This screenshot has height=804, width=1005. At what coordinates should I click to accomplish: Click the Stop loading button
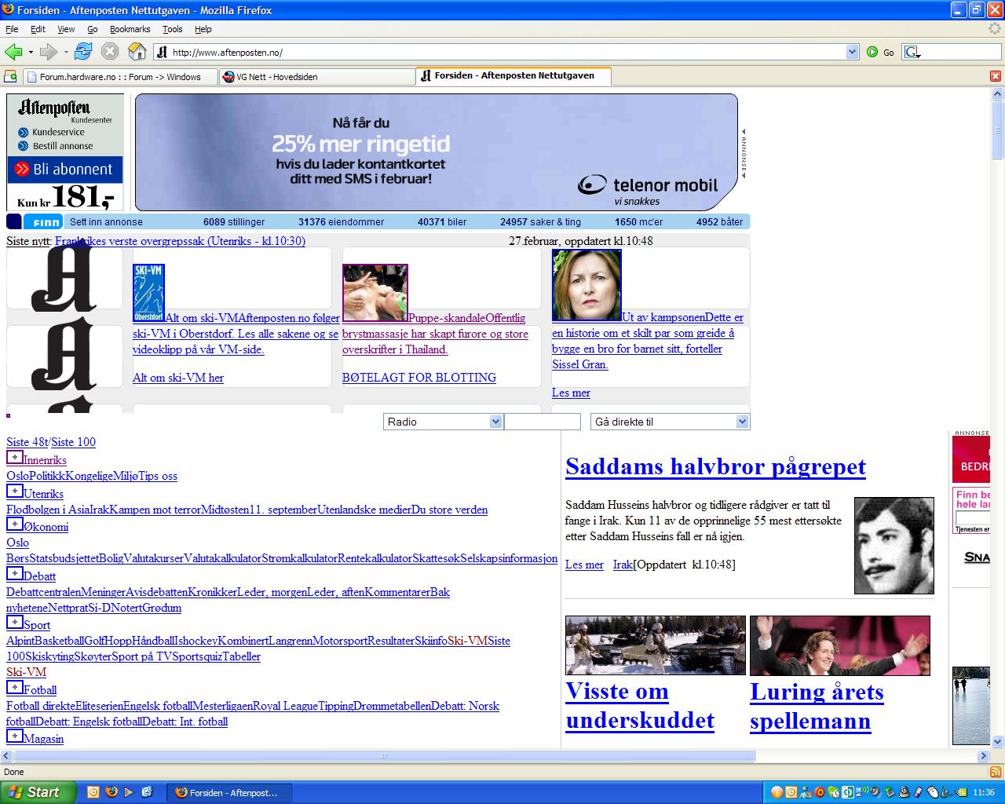[x=110, y=52]
